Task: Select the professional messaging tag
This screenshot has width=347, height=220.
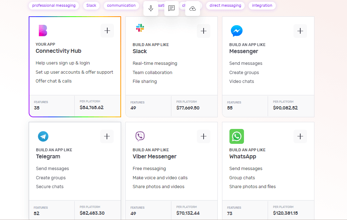Action: [54, 6]
